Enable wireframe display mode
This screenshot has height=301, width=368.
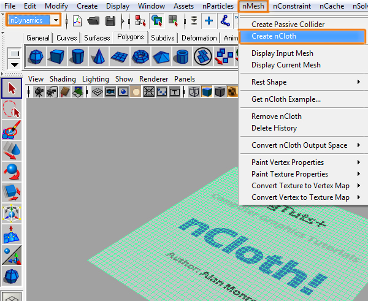194,92
